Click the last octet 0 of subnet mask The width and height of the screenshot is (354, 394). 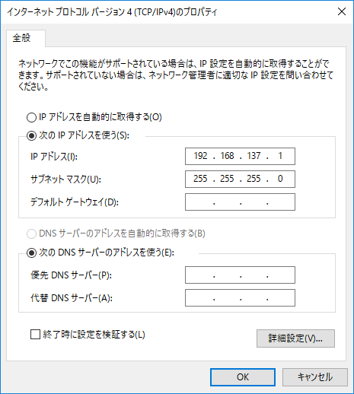[280, 179]
